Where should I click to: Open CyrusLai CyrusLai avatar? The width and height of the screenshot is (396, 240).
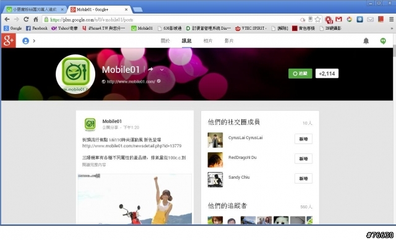click(x=215, y=140)
